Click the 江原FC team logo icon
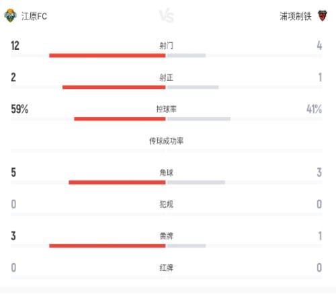Viewport: 336px width, 296px height. click(10, 15)
